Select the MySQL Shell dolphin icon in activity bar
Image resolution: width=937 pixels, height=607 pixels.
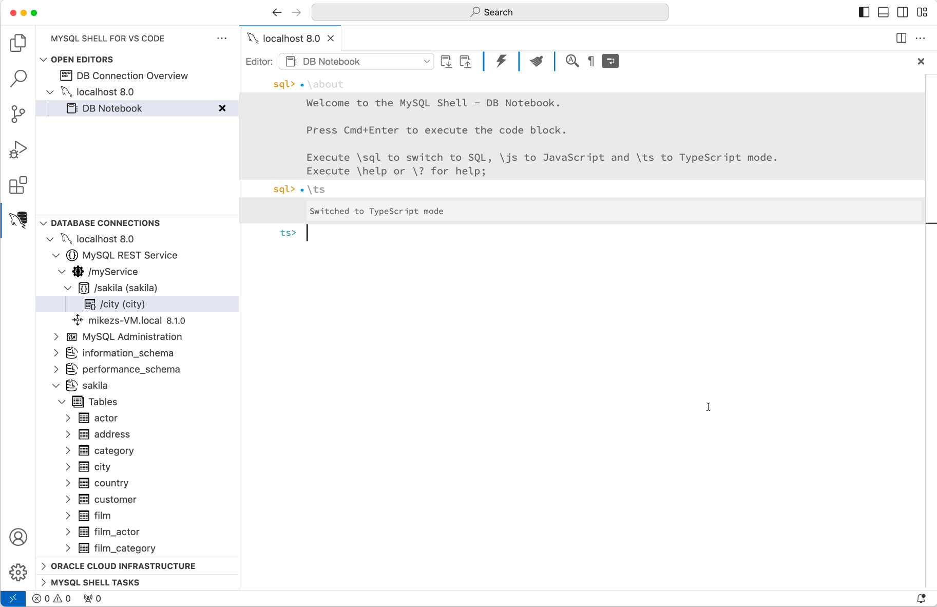tap(18, 220)
